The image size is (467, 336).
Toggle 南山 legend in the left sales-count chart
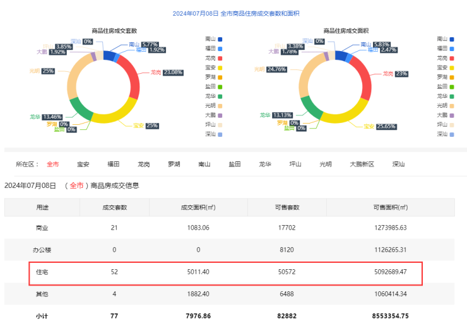point(213,39)
